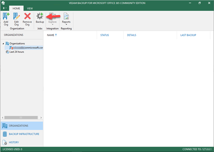Open the BACKUP INFRASTRUCTURE navigation pane
Screen dimensions: 214x152
22,134
